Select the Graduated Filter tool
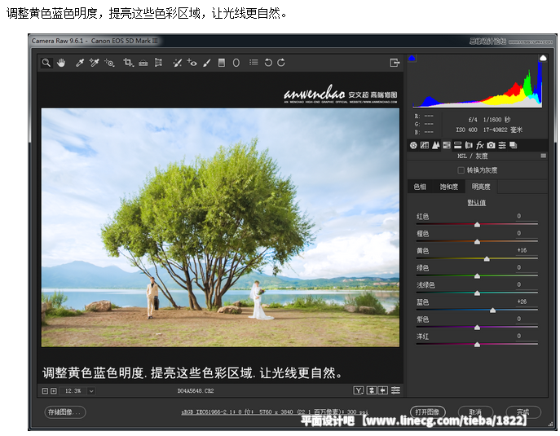The image size is (560, 436). click(222, 63)
